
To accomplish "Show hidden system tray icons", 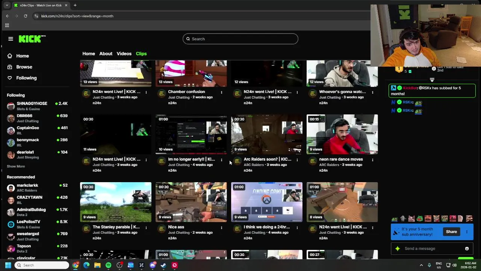I will 421,265.
